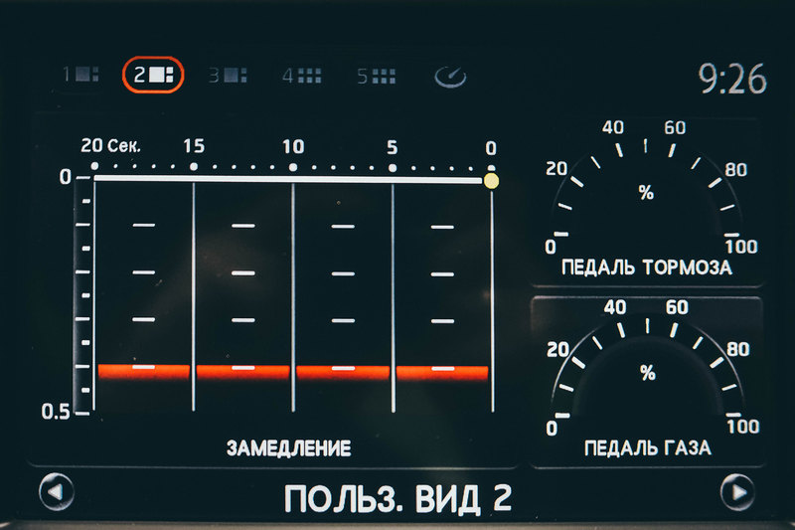Tap the ПОЛЬЗ. ВИД 2 title
795x530 pixels.
397,499
